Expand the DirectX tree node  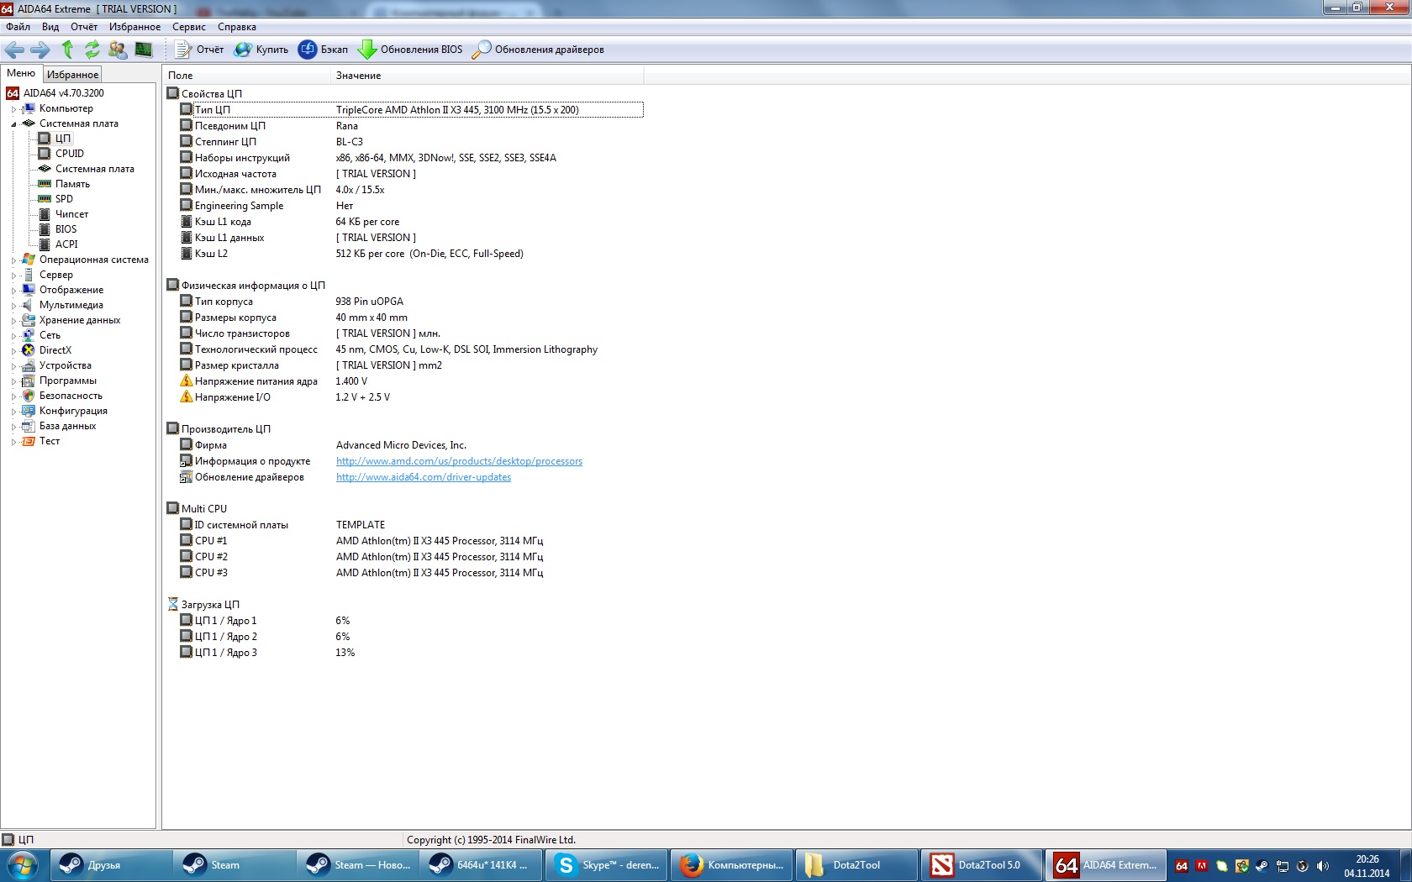coord(13,351)
